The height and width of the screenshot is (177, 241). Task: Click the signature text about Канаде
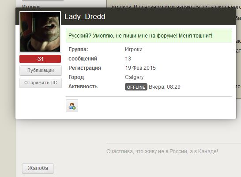(x=162, y=151)
